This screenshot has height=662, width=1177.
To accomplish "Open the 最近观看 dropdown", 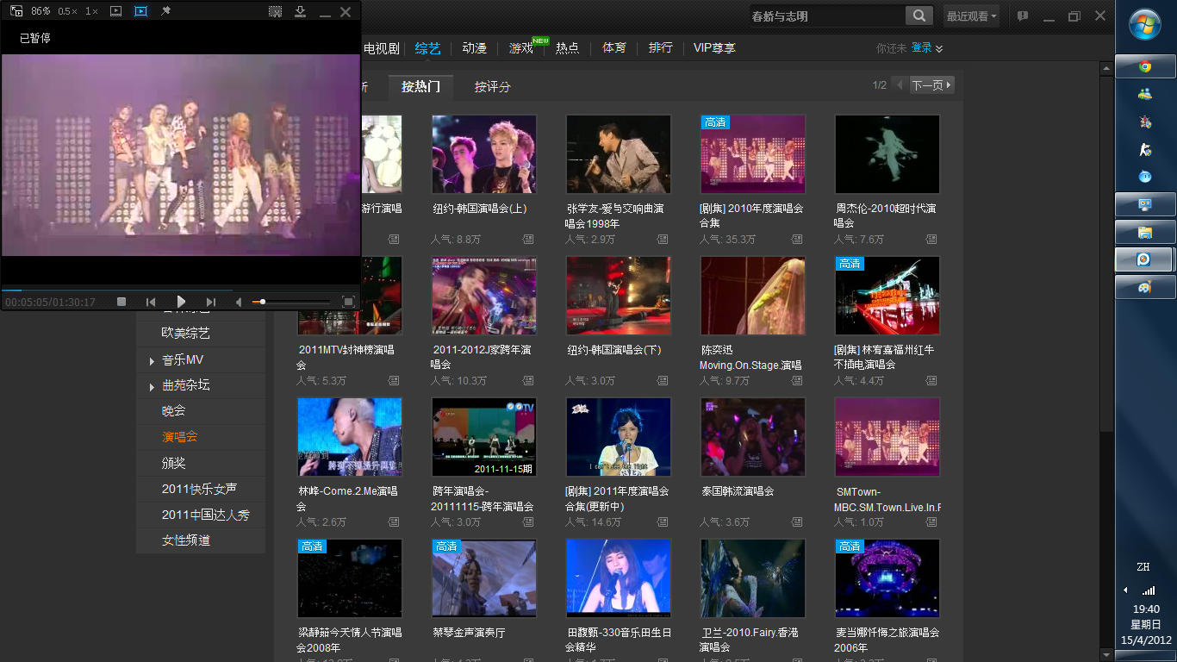I will [971, 16].
